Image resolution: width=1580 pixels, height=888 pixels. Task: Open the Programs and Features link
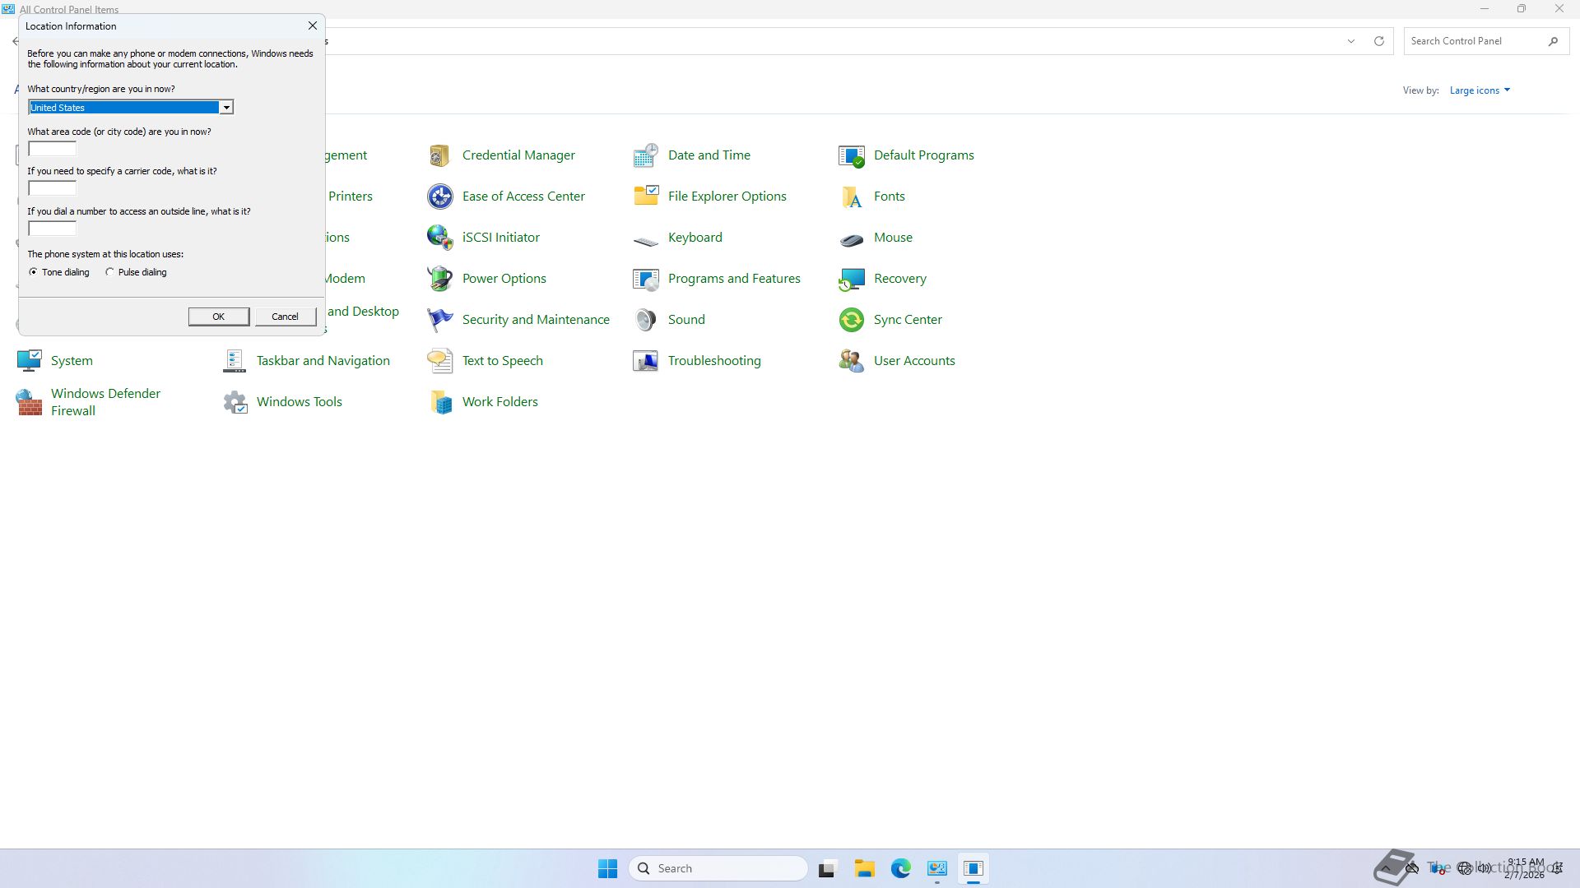733,279
